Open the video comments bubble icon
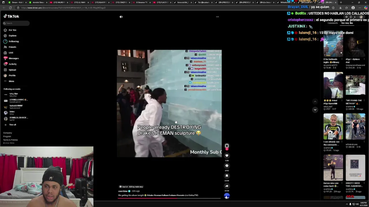 click(227, 166)
